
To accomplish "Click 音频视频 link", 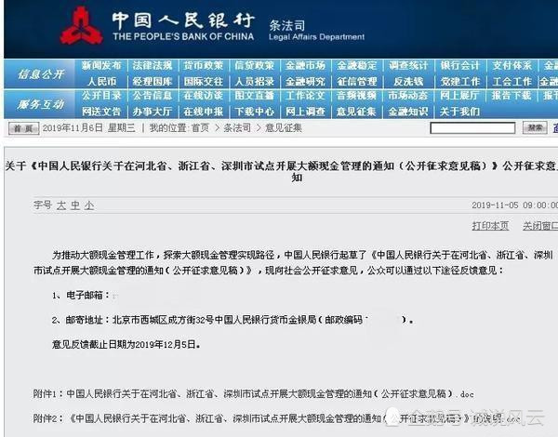I will [356, 96].
